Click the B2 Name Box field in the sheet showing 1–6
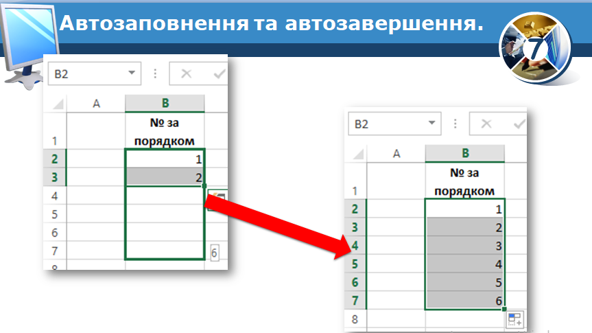 [x=394, y=124]
